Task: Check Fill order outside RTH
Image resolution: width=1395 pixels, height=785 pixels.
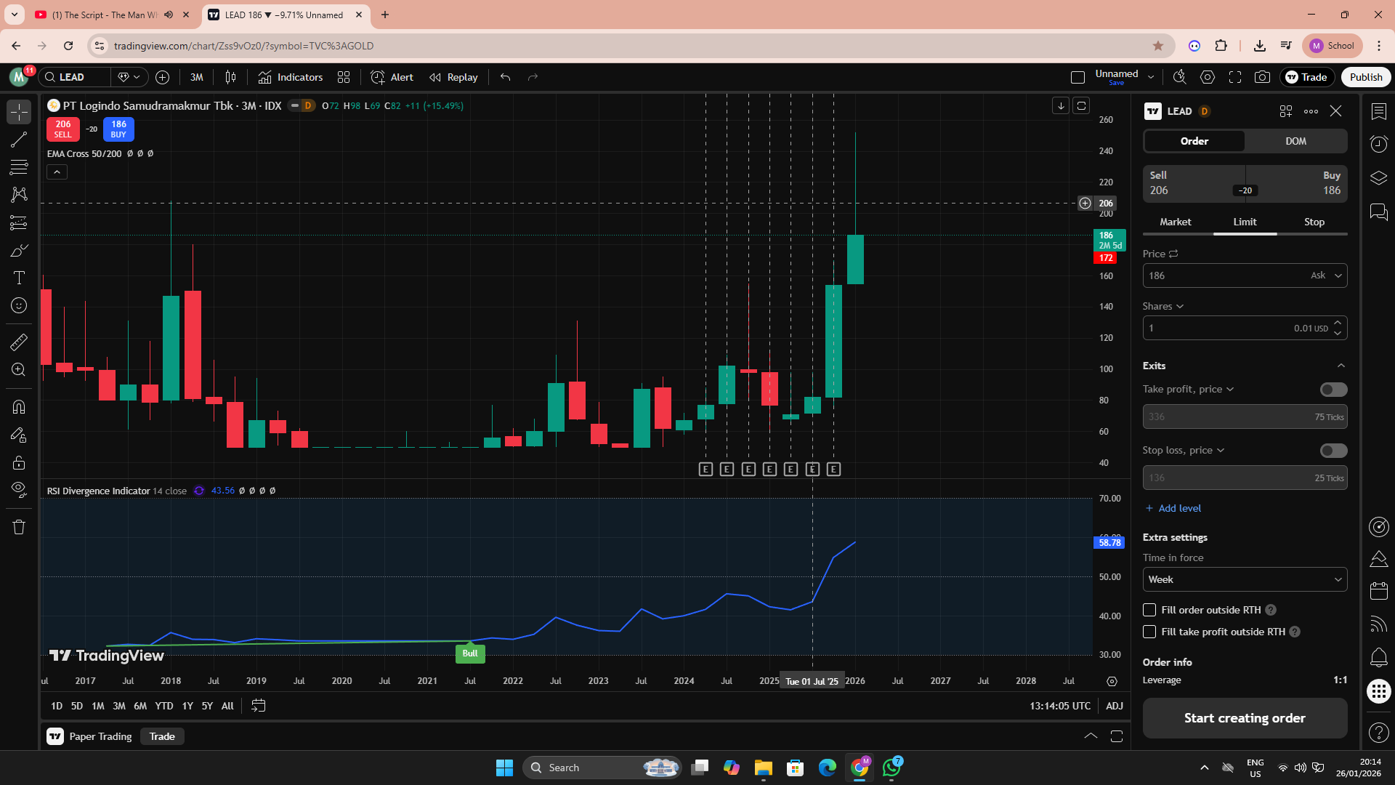Action: click(1149, 610)
